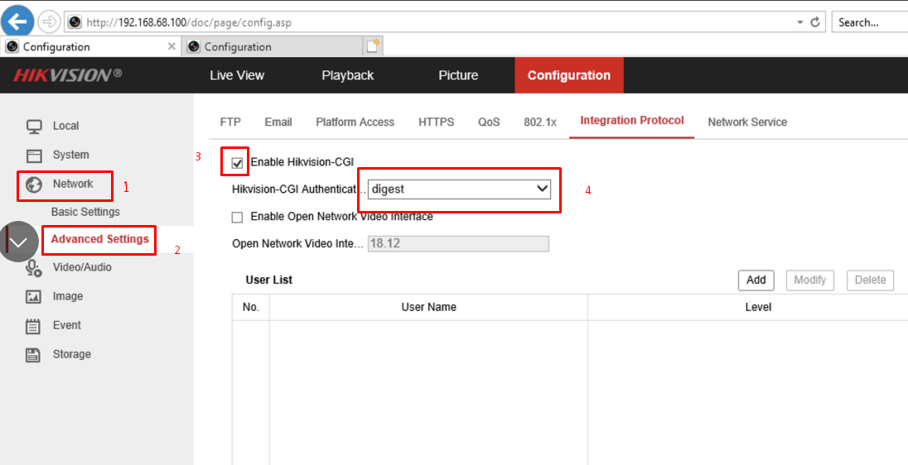Image resolution: width=908 pixels, height=465 pixels.
Task: Open the Picture page
Action: pos(458,75)
